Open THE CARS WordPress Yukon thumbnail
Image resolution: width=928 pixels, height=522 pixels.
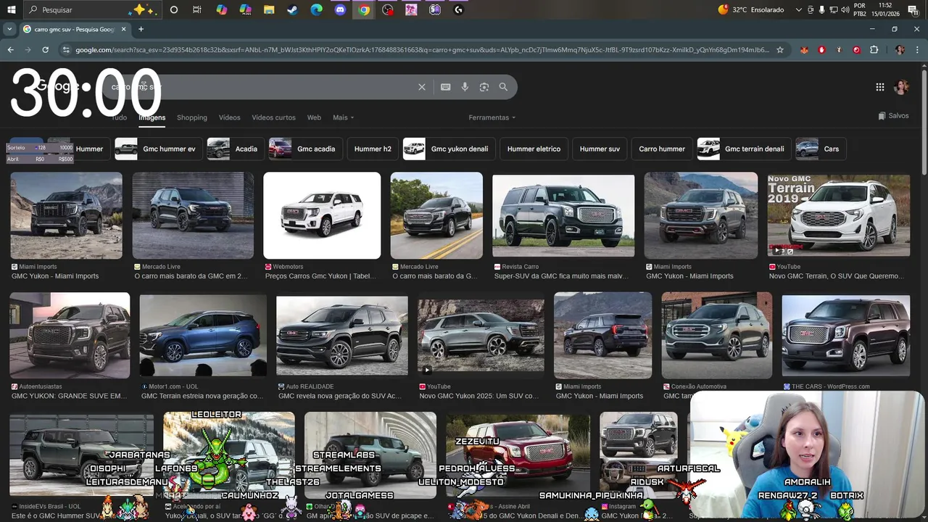[845, 335]
